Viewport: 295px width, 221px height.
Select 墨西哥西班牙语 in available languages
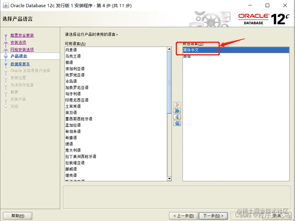pyautogui.click(x=116, y=119)
